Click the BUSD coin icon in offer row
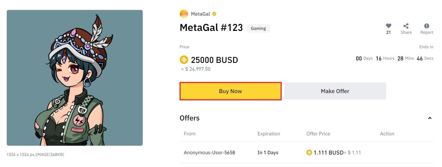Image resolution: width=442 pixels, height=167 pixels. (x=309, y=152)
